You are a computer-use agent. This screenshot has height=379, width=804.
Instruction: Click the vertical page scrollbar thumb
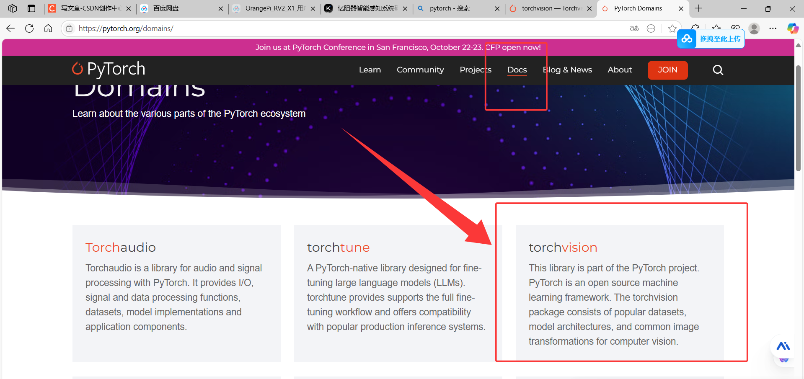pyautogui.click(x=799, y=117)
